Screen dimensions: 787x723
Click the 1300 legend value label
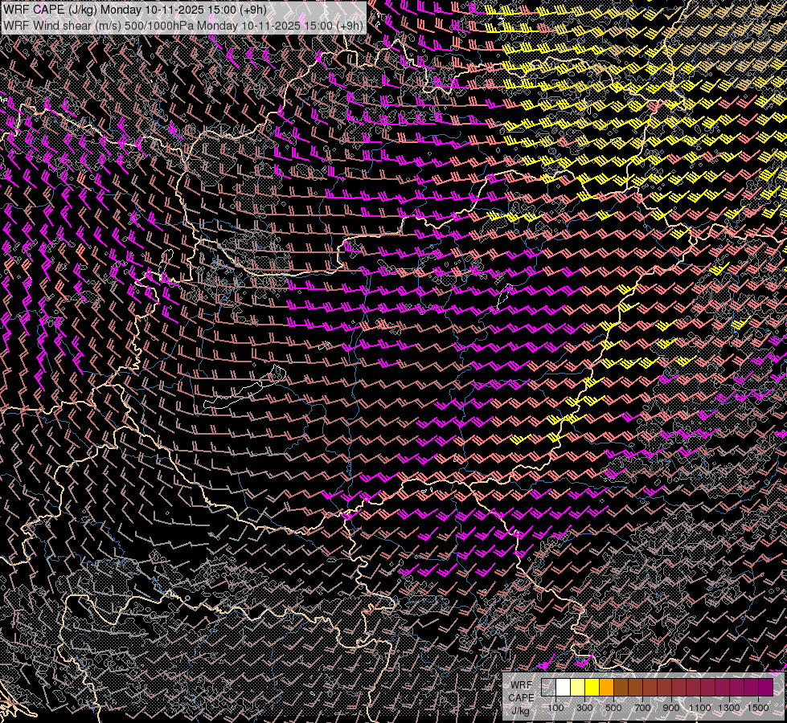pyautogui.click(x=729, y=708)
